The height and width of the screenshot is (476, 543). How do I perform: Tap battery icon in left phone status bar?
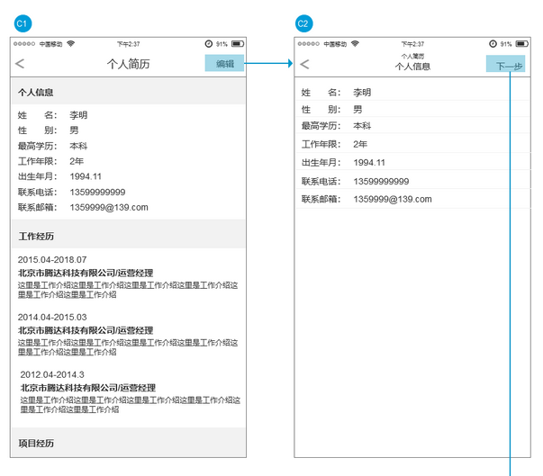tap(237, 43)
